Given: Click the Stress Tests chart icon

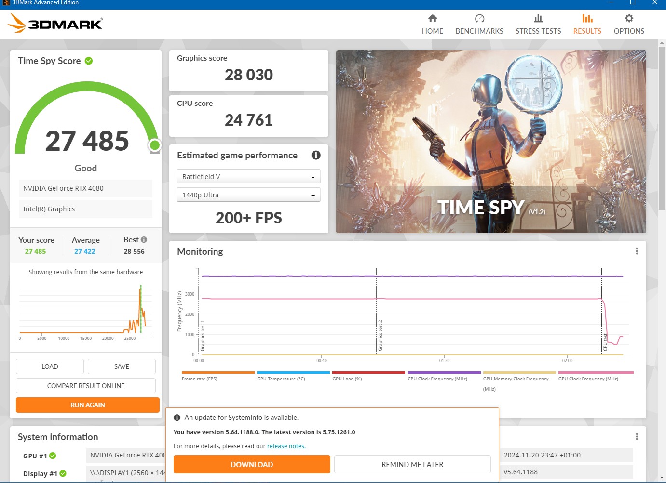Looking at the screenshot, I should [x=538, y=18].
